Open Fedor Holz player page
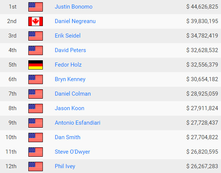The width and height of the screenshot is (221, 173). pyautogui.click(x=68, y=65)
